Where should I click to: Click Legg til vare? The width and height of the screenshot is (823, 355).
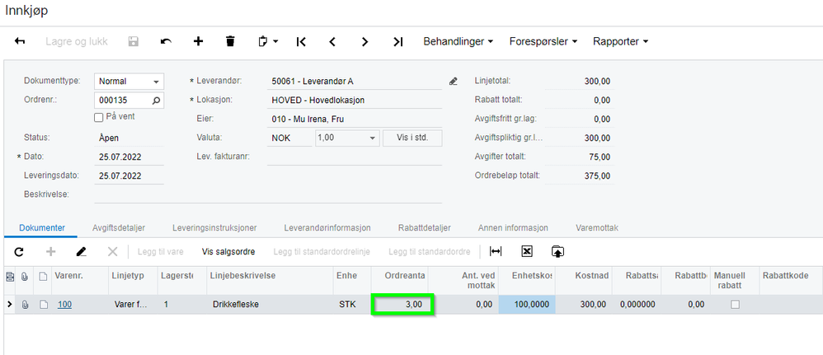[161, 252]
